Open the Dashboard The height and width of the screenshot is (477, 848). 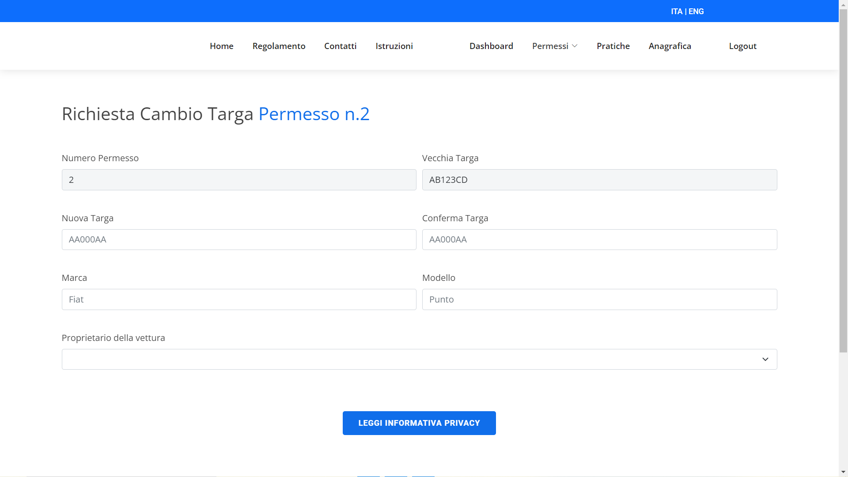tap(491, 46)
